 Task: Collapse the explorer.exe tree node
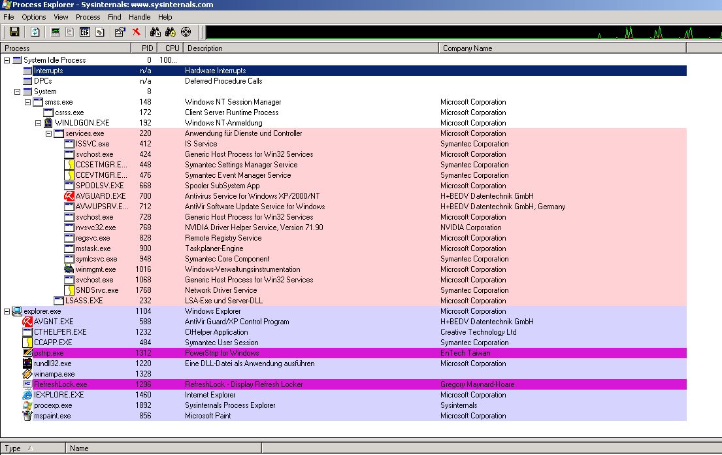pyautogui.click(x=7, y=311)
